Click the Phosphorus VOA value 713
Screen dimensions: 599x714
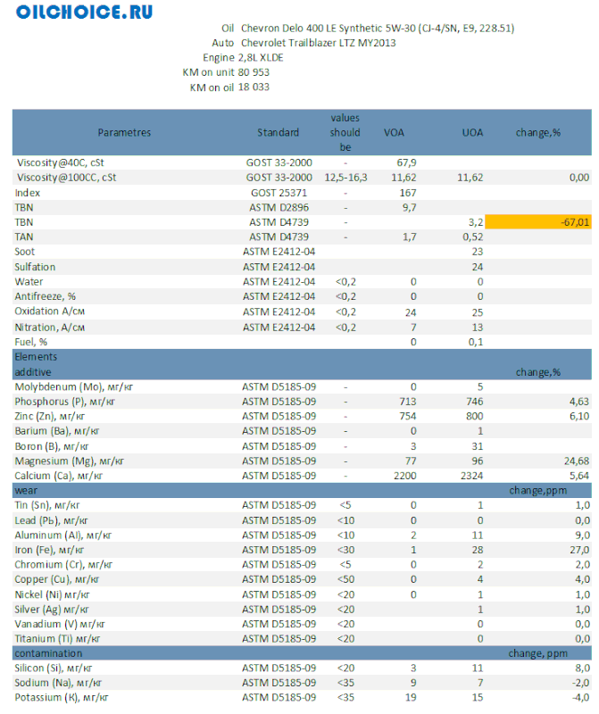click(408, 402)
